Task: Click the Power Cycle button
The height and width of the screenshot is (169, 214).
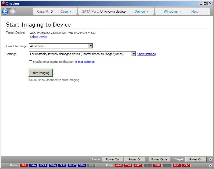Action: click(x=159, y=159)
